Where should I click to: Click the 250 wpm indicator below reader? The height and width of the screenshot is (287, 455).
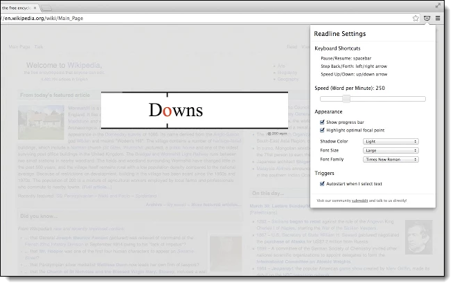tap(278, 133)
